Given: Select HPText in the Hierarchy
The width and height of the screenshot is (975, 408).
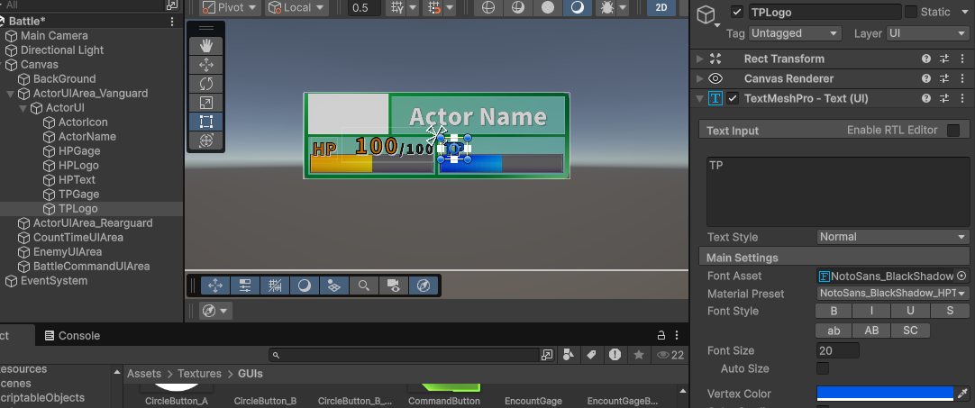Looking at the screenshot, I should [77, 180].
